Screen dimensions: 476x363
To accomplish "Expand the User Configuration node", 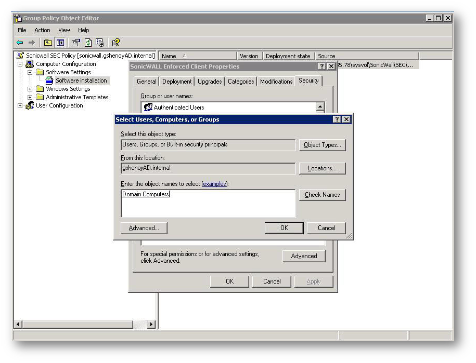I will tap(20, 105).
